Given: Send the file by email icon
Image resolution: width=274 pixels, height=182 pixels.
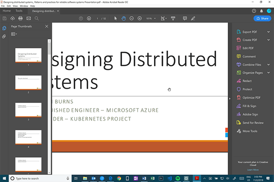Looking at the screenshot, I should (29, 18).
